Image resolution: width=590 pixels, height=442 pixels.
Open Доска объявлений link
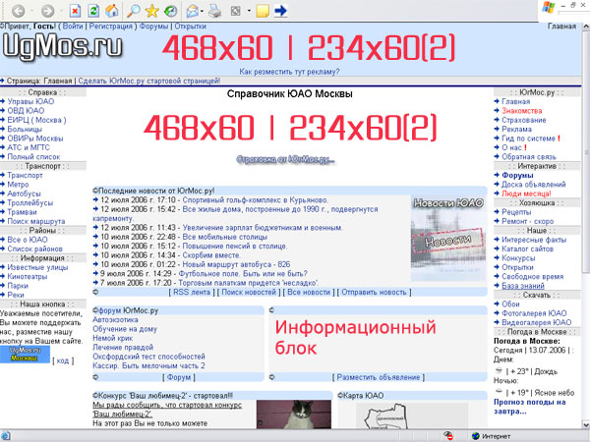[x=533, y=185]
